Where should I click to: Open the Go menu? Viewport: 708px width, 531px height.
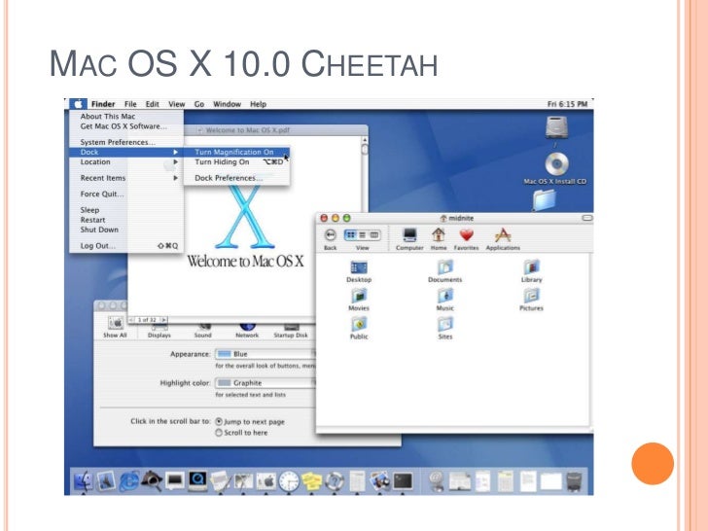click(199, 104)
